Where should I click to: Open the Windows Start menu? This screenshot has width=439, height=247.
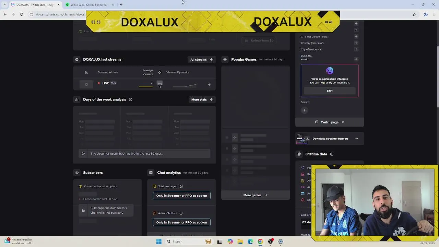coord(158,242)
